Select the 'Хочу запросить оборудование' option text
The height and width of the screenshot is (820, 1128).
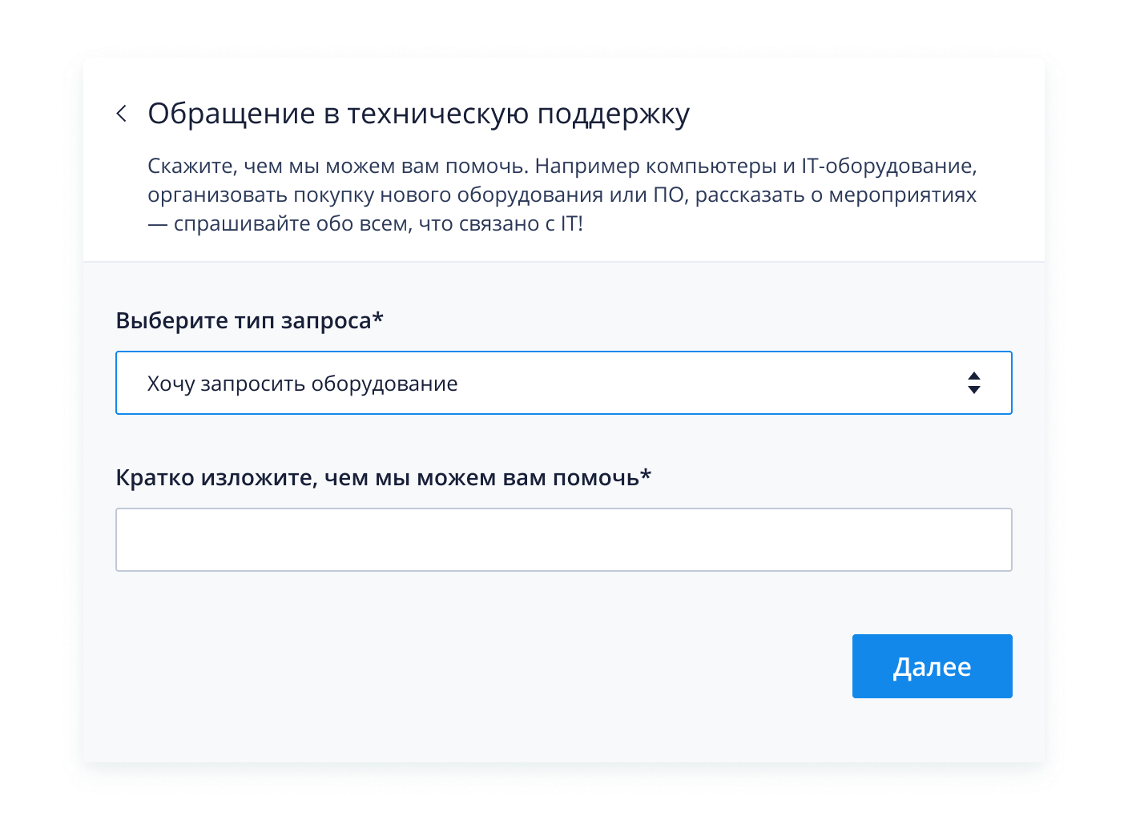(303, 384)
